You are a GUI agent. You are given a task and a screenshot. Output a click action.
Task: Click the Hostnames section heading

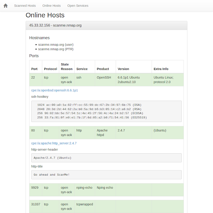39,38
